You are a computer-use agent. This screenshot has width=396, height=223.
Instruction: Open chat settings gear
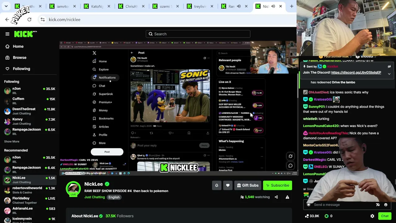coord(372,216)
